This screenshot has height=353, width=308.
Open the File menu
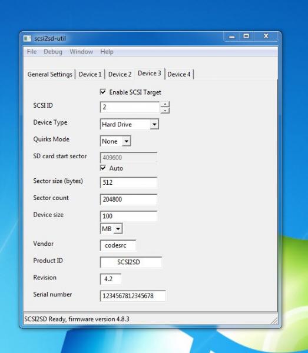(x=32, y=52)
